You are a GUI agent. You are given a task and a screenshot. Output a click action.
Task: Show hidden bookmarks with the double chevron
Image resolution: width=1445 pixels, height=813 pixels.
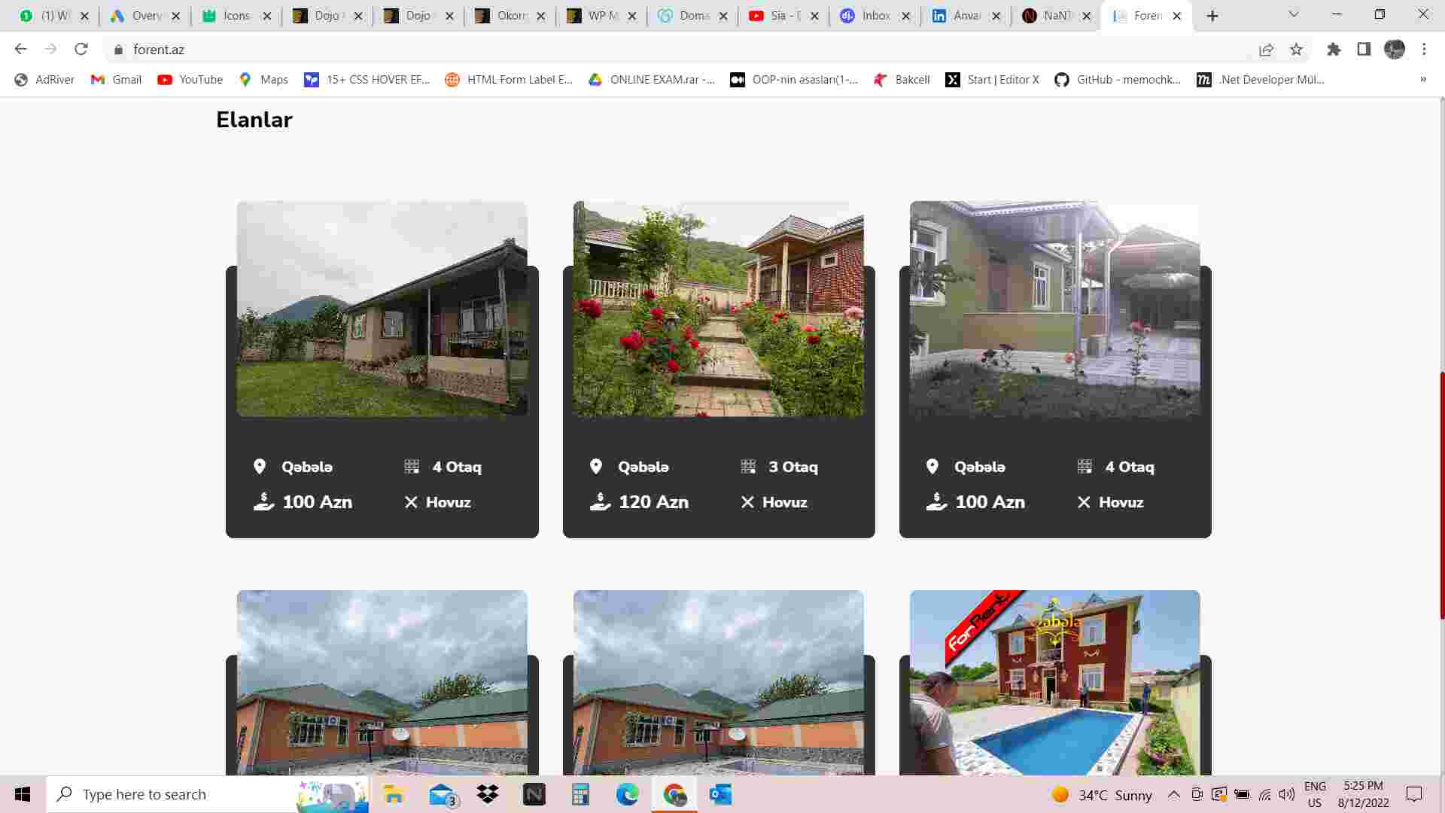pyautogui.click(x=1422, y=79)
